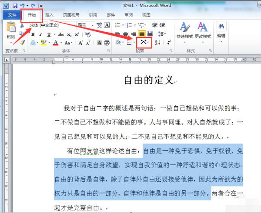The width and height of the screenshot is (261, 213).
Task: Expand the font dialog launcher in 字体 group
Action: (x=109, y=51)
